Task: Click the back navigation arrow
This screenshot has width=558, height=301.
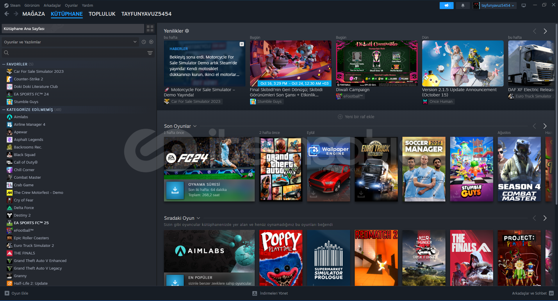Action: pos(7,14)
